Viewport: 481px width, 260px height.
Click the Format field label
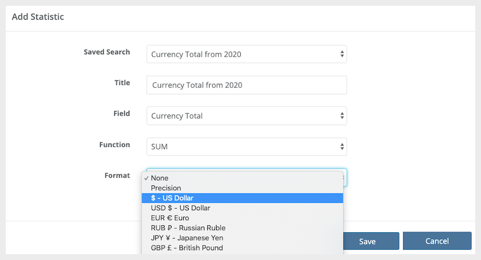click(x=117, y=175)
